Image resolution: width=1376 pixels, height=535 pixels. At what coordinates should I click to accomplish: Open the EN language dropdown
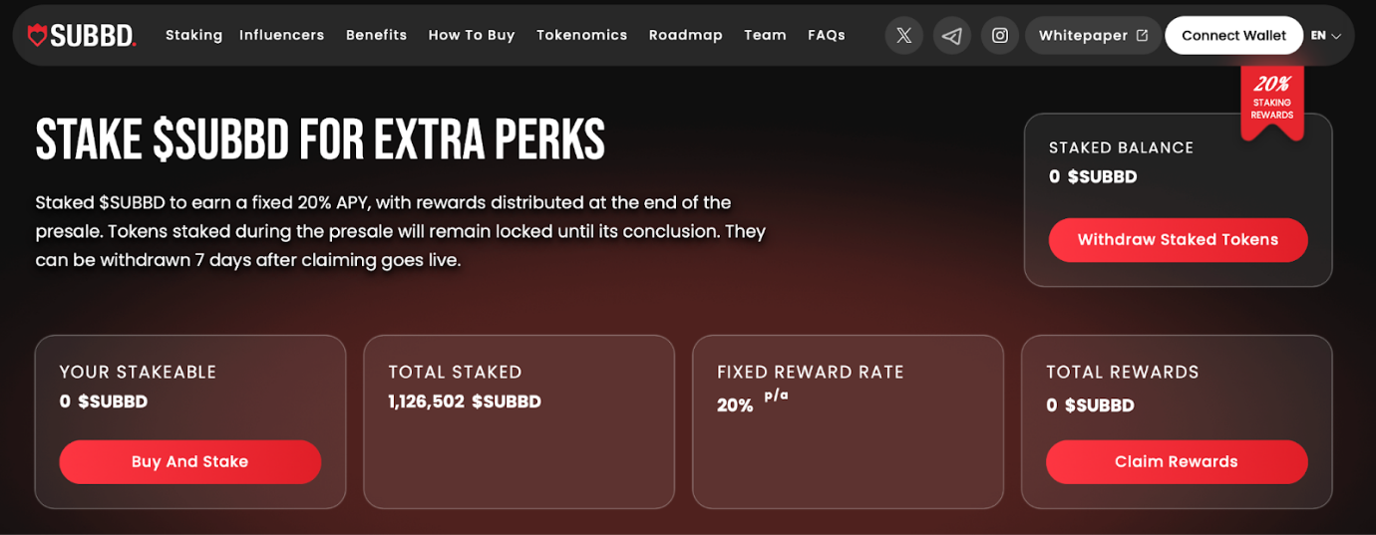1325,36
